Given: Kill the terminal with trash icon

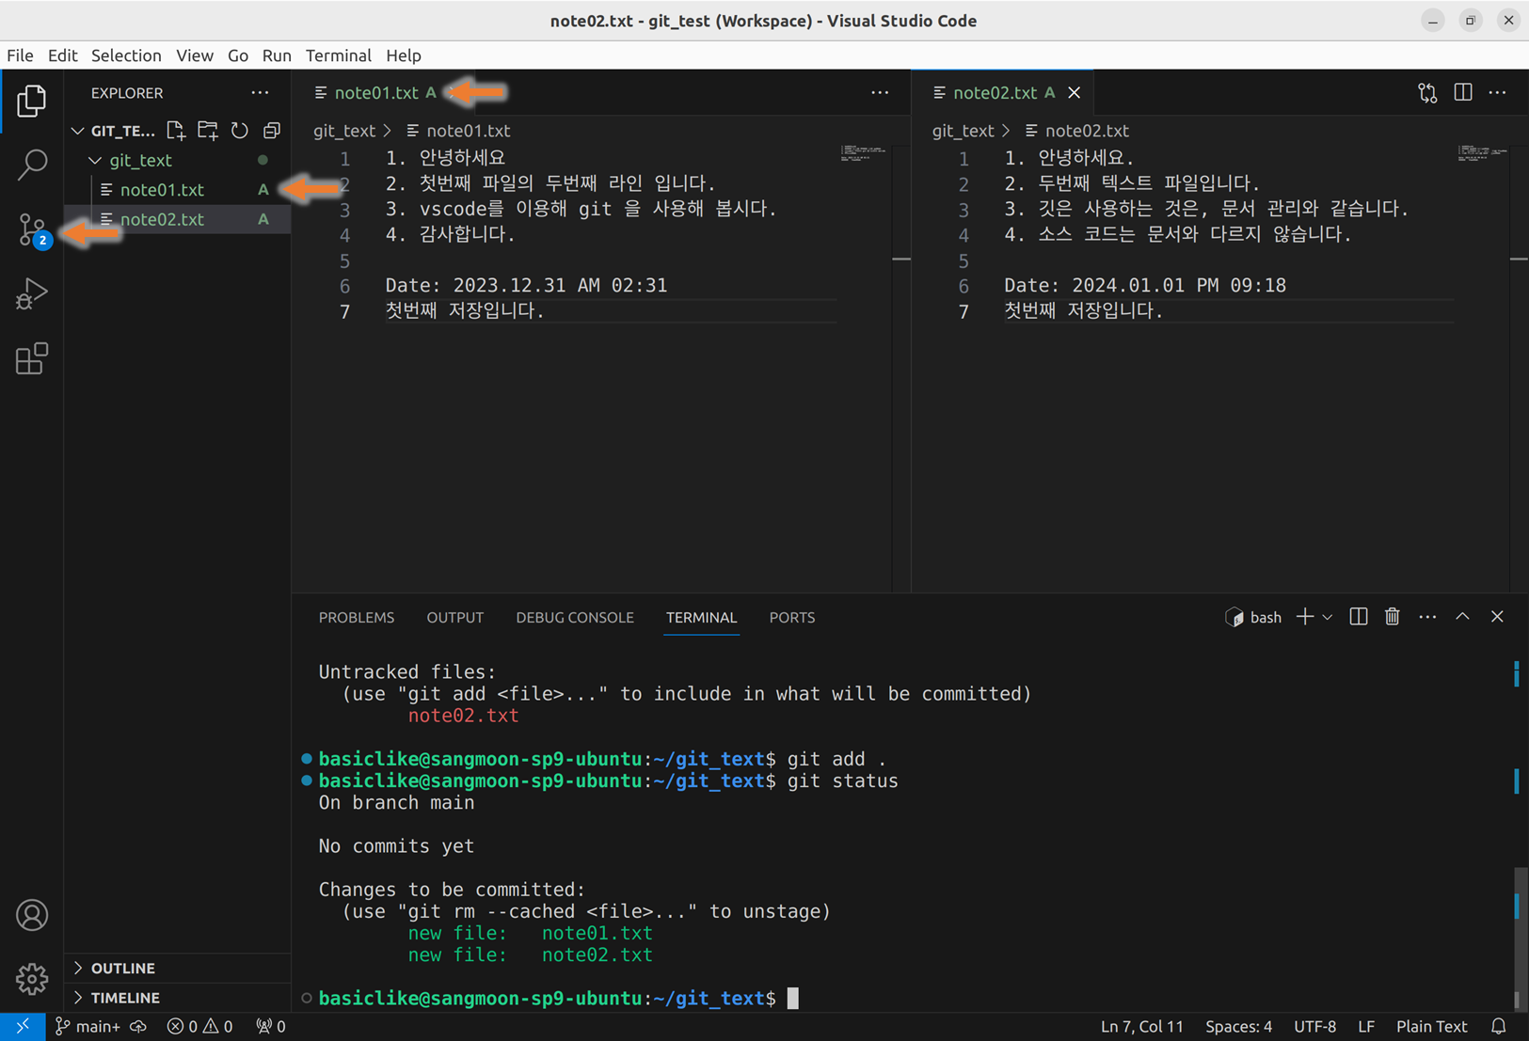Looking at the screenshot, I should (x=1393, y=617).
